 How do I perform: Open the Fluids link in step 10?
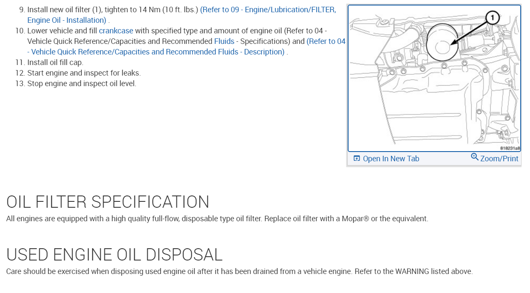[224, 41]
